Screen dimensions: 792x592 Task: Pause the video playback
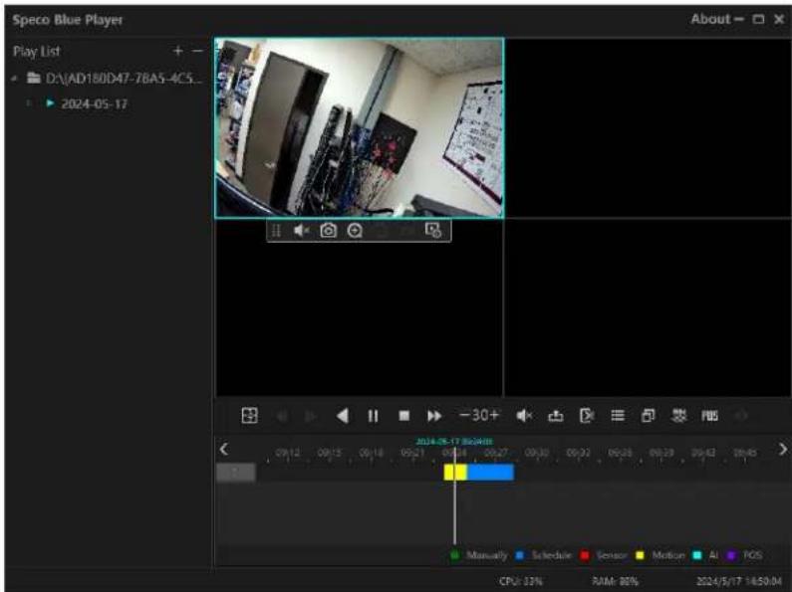pos(373,416)
